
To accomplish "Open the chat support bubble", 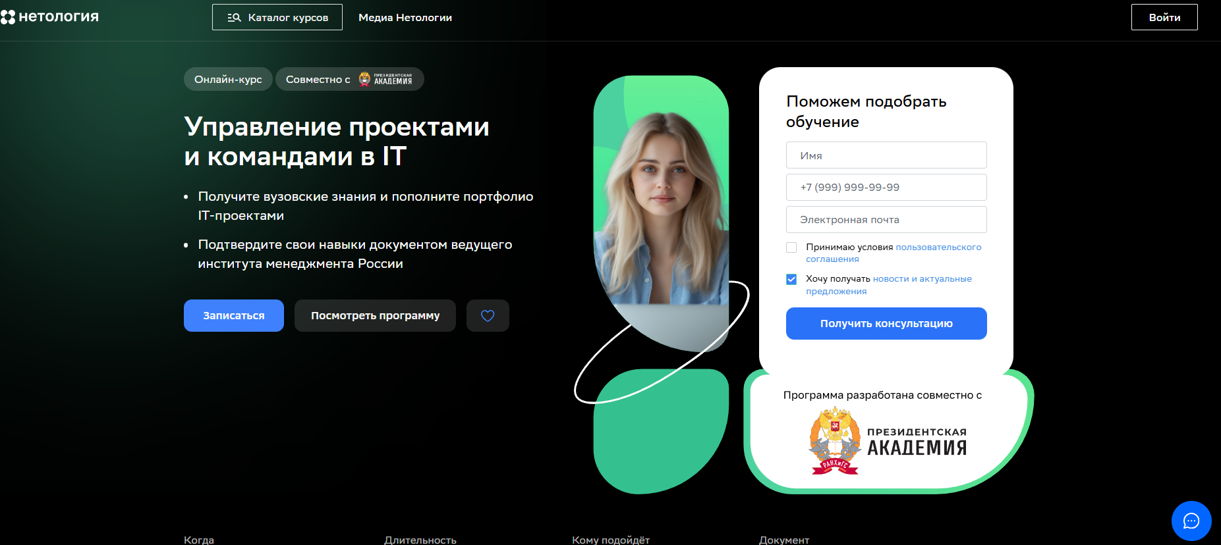I will click(x=1191, y=521).
